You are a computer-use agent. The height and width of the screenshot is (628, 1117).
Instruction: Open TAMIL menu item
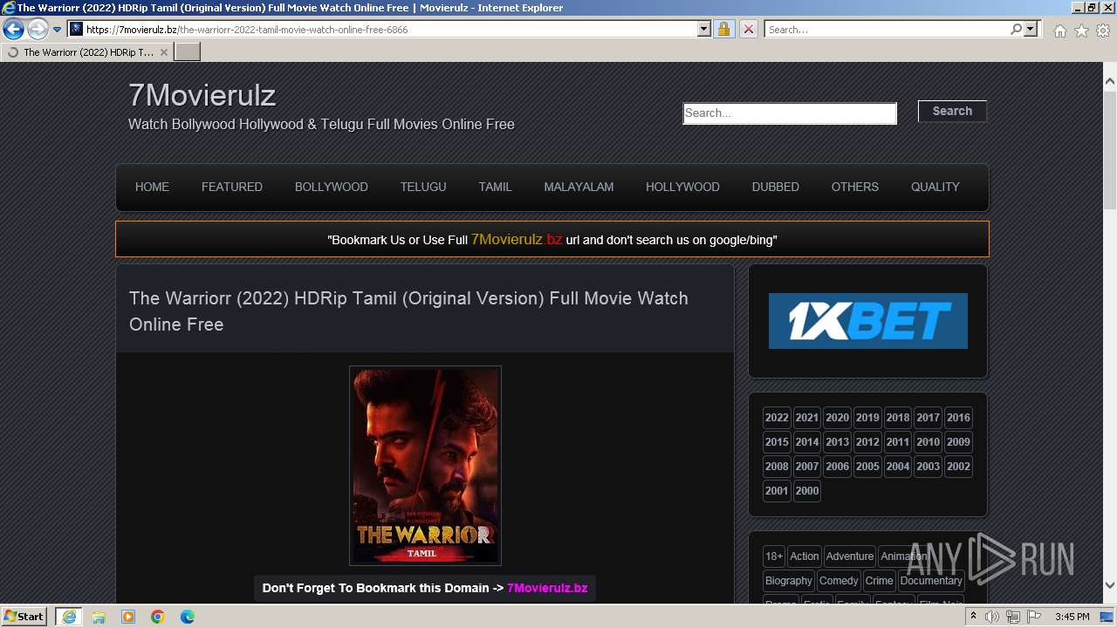495,187
